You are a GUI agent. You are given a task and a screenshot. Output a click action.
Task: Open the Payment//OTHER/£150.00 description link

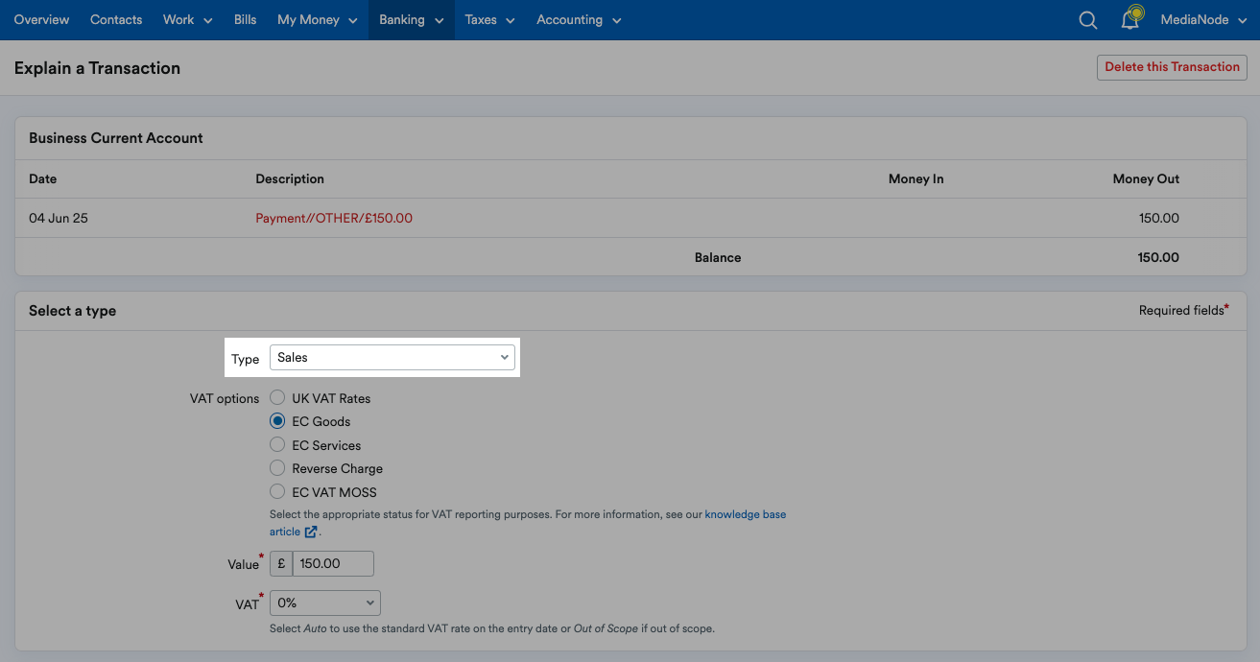(x=334, y=219)
